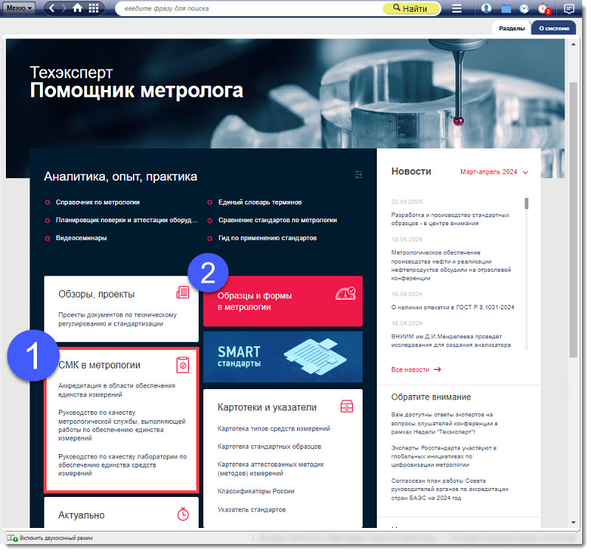
Task: Focus the search phrase input field
Action: click(249, 9)
